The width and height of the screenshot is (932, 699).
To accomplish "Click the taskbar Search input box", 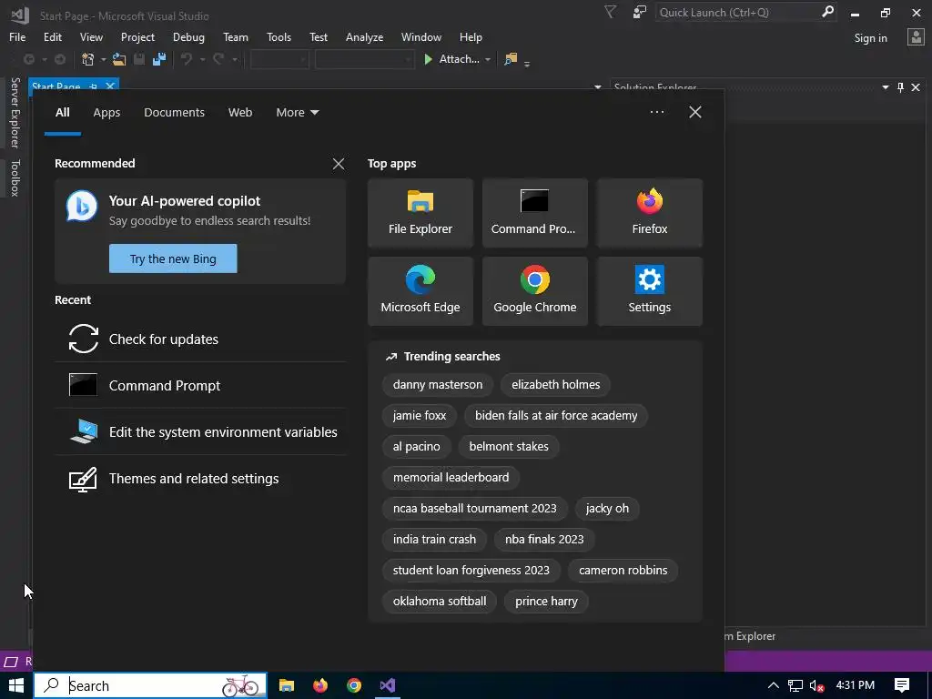I will click(150, 685).
